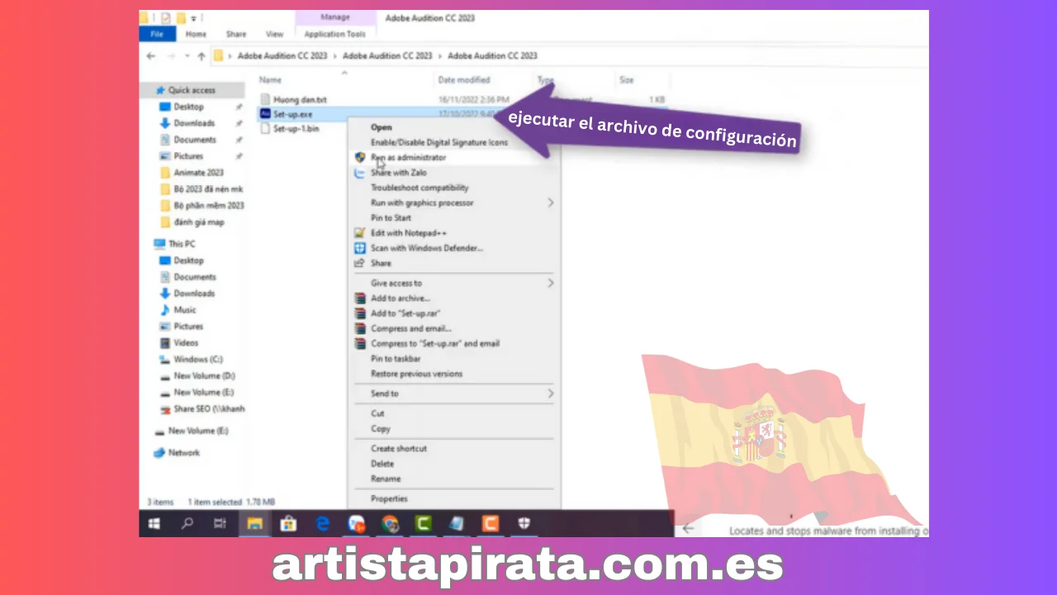
Task: Expand the Send to submenu
Action: [453, 393]
